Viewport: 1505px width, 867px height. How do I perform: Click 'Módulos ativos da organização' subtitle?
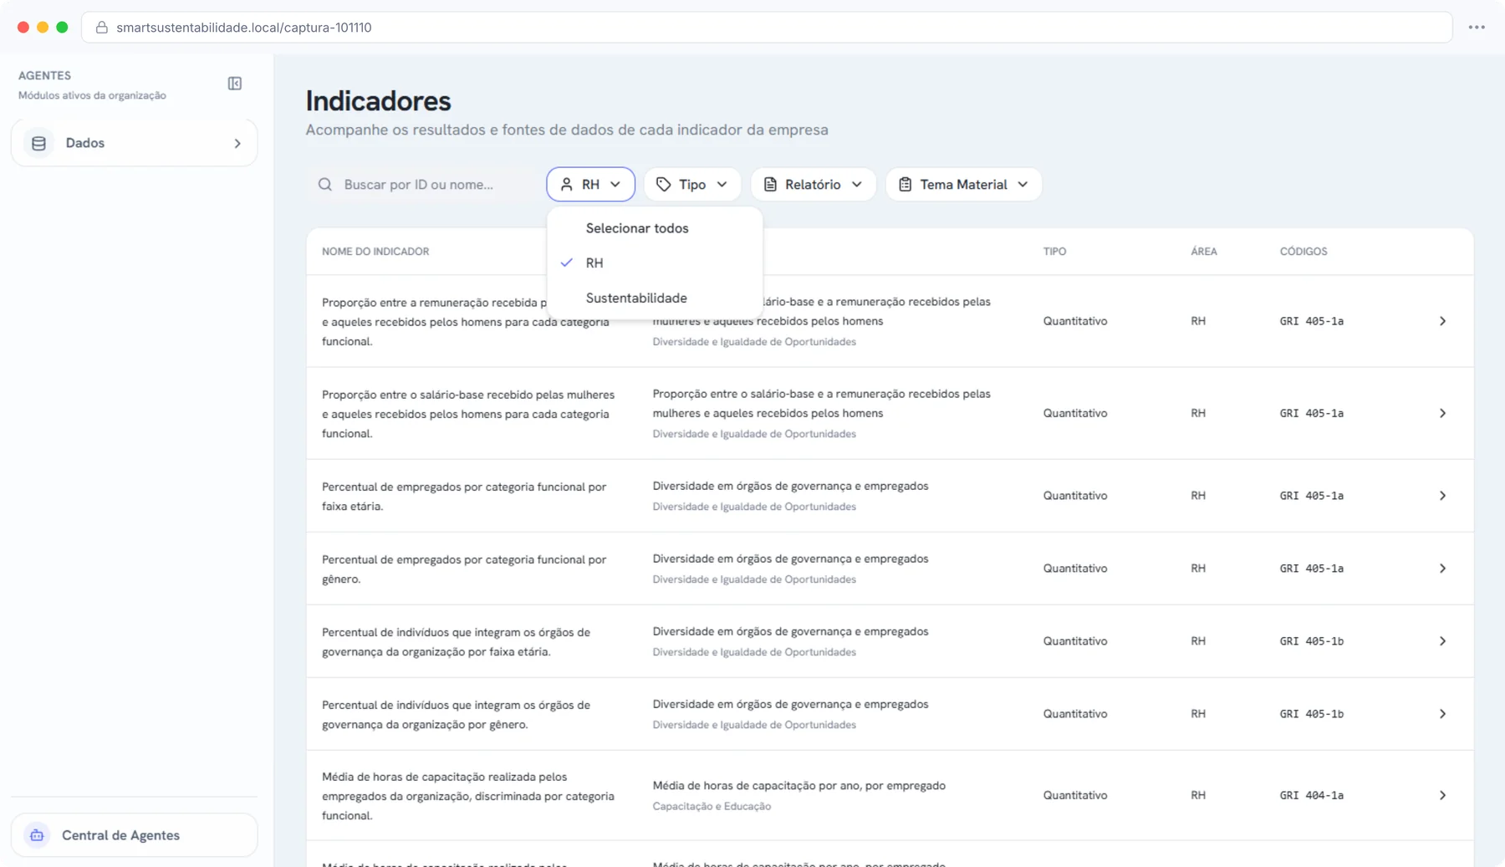92,95
